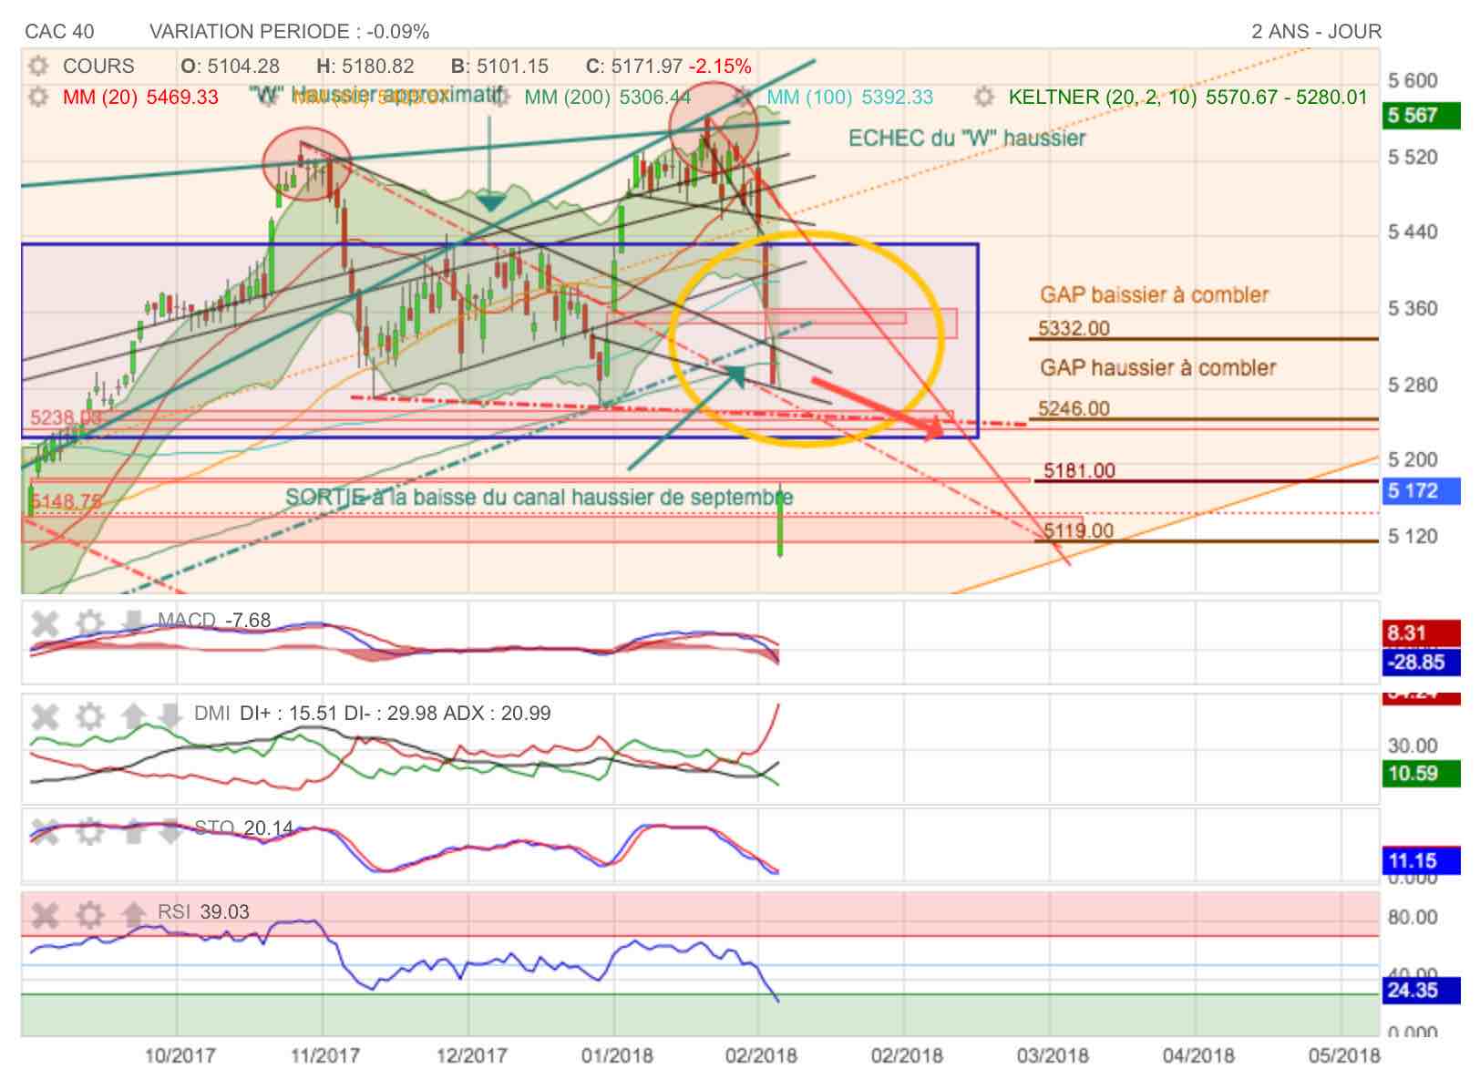Click the 5119.00 level label
Viewport: 1480px width, 1090px height.
pyautogui.click(x=1078, y=531)
